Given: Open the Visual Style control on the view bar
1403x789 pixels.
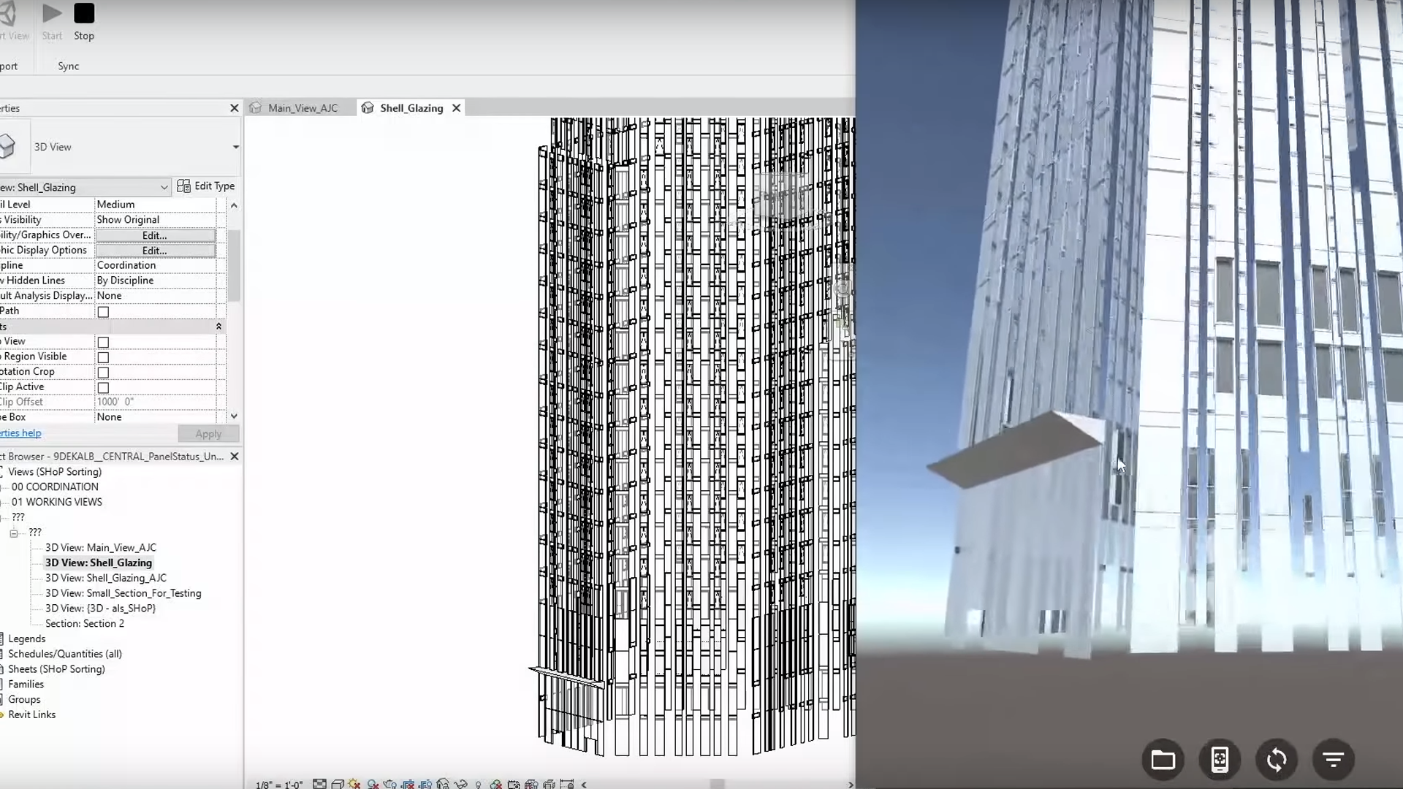Looking at the screenshot, I should [338, 784].
